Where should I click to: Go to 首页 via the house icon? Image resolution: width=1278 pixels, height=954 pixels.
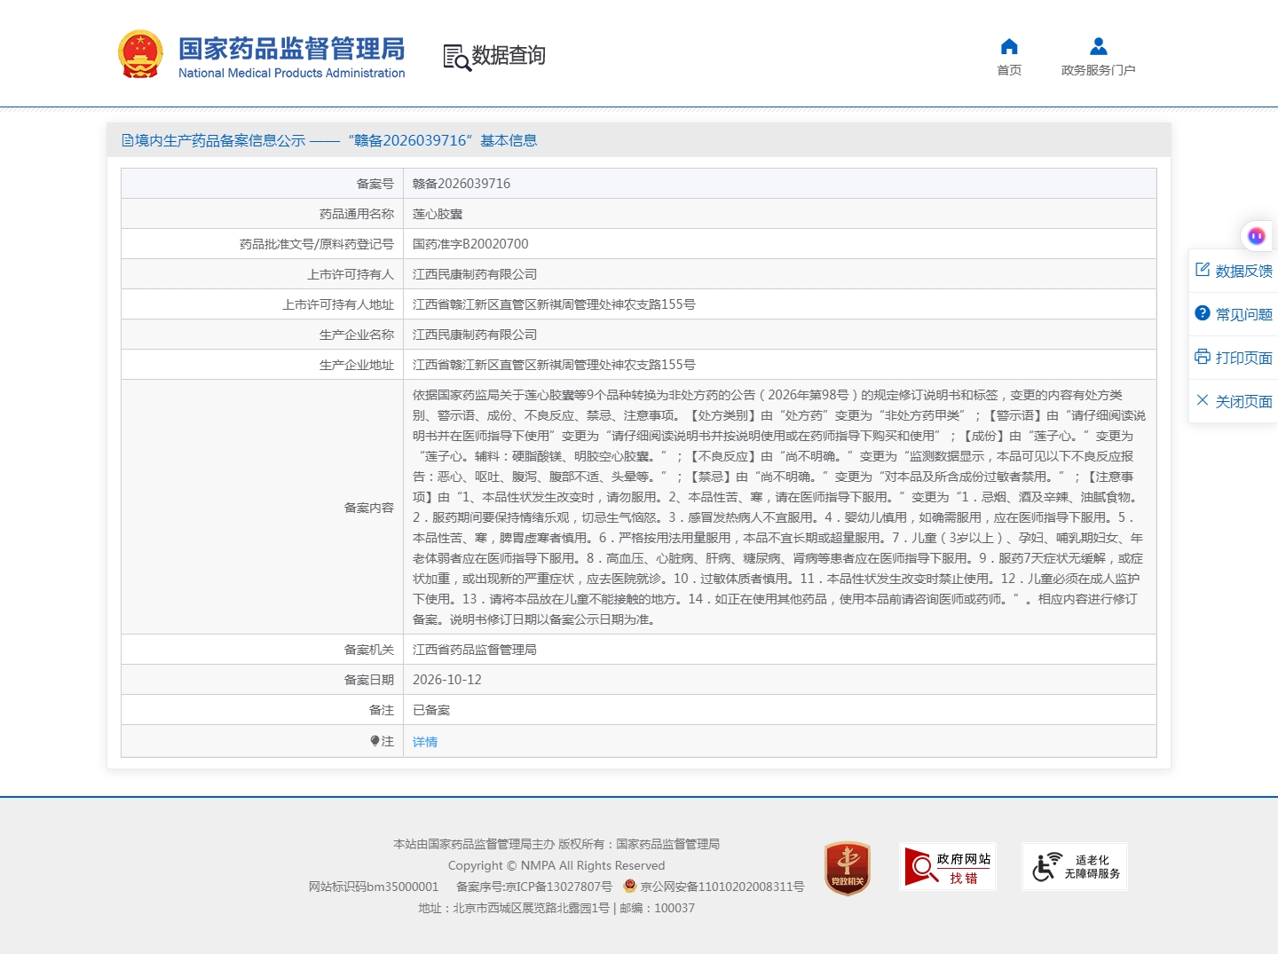click(x=1009, y=46)
